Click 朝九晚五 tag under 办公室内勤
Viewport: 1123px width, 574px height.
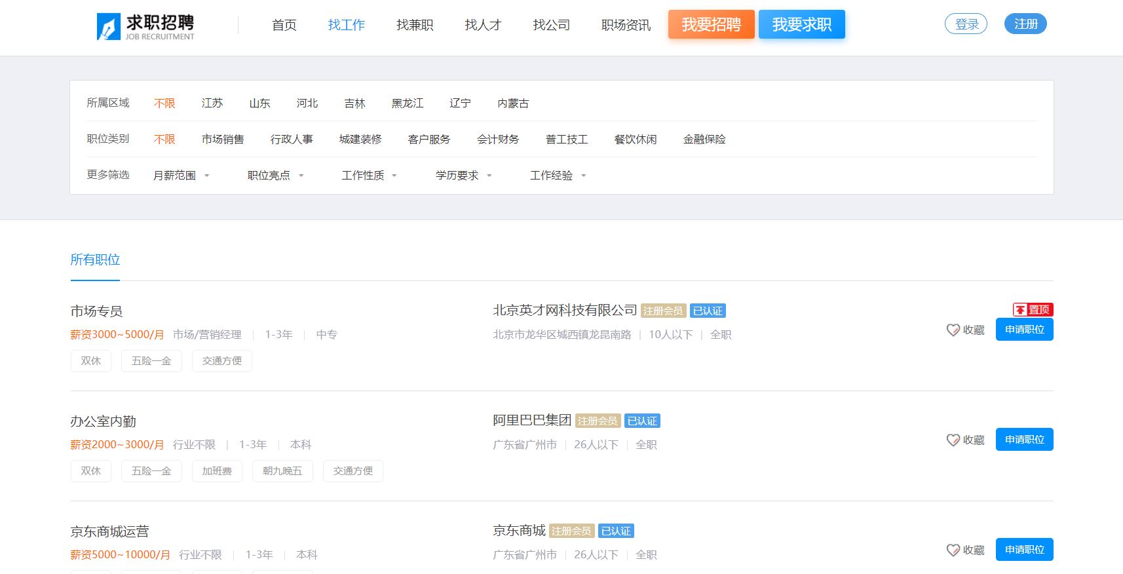click(x=282, y=471)
